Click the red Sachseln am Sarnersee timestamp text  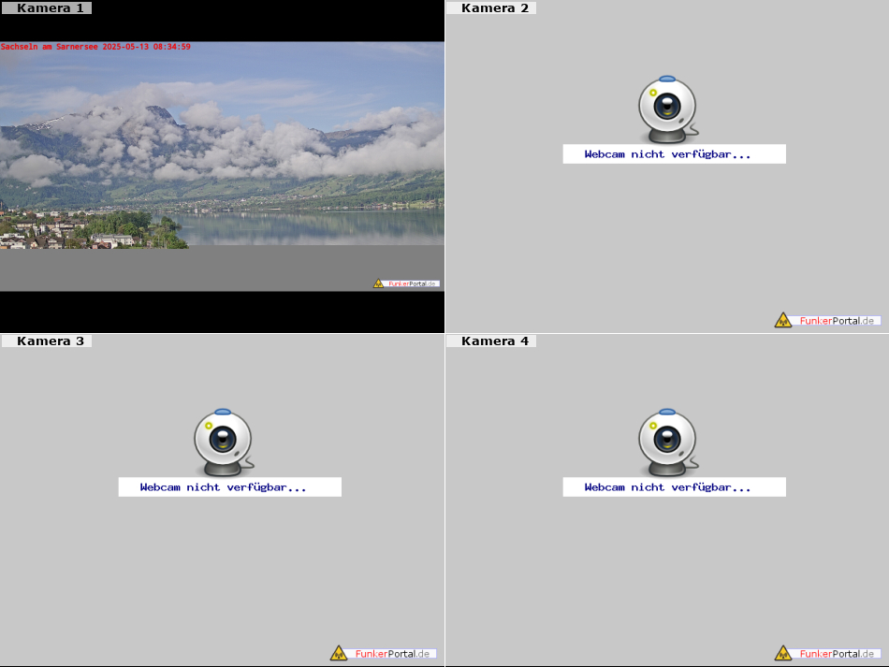[95, 47]
